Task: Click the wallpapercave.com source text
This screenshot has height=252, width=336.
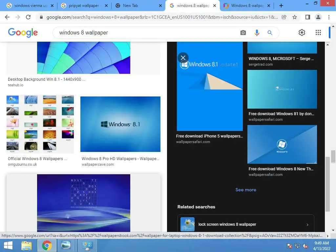Action: point(97,165)
